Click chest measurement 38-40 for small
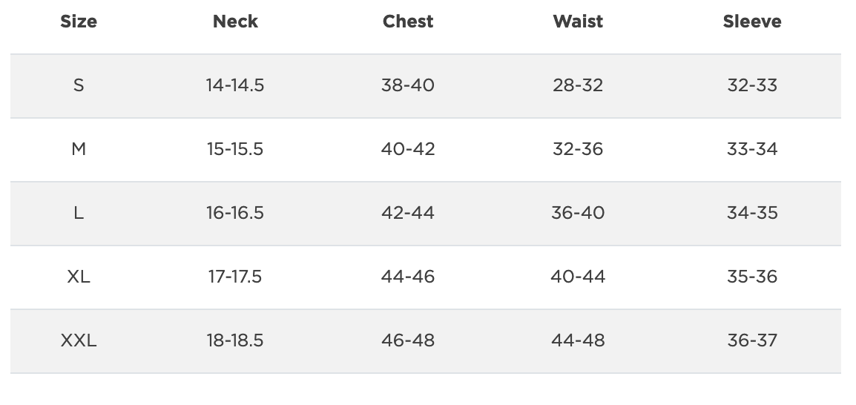 (x=408, y=85)
